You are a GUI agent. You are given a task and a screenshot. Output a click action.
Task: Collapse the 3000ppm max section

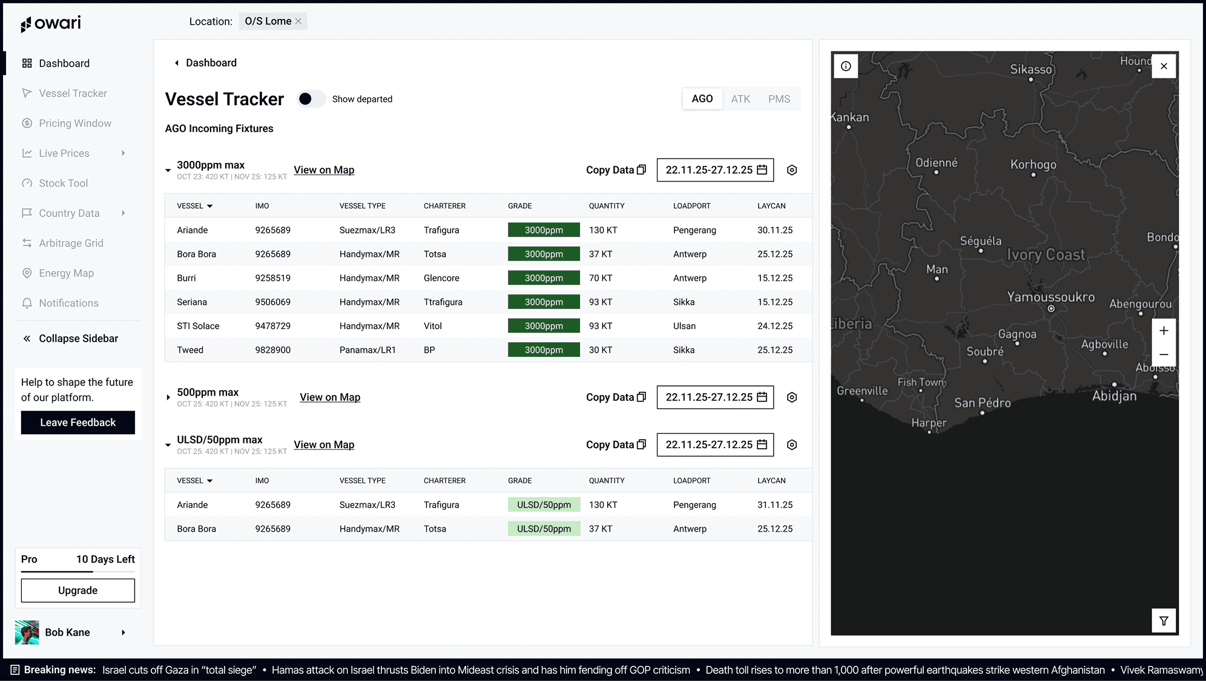pyautogui.click(x=168, y=171)
